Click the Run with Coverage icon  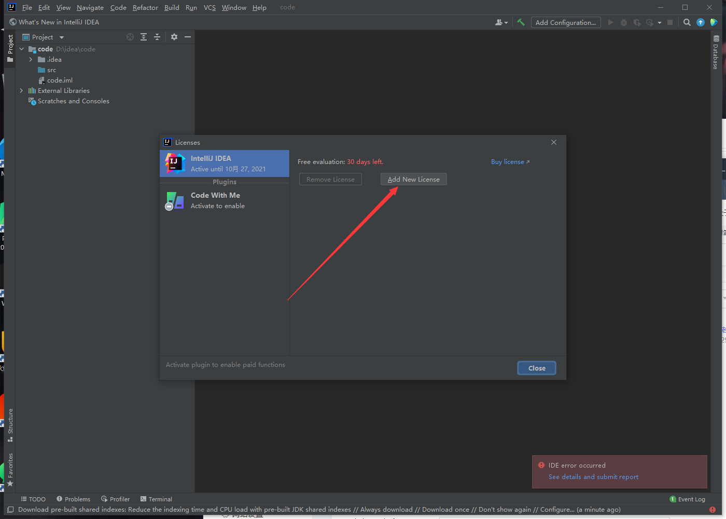pyautogui.click(x=637, y=22)
